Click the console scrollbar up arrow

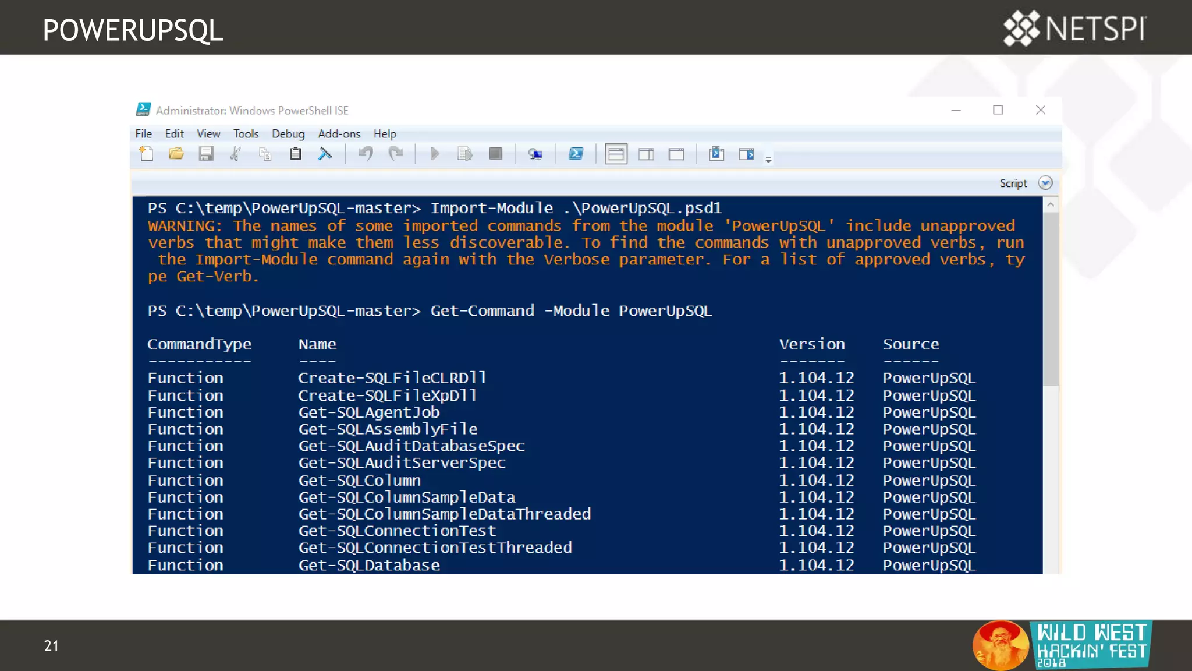[x=1051, y=204]
